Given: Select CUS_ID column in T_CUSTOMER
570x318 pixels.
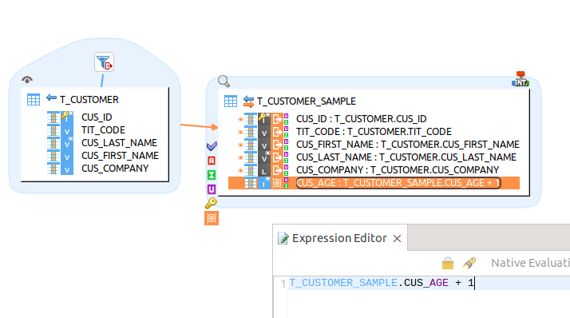Looking at the screenshot, I should pyautogui.click(x=97, y=117).
